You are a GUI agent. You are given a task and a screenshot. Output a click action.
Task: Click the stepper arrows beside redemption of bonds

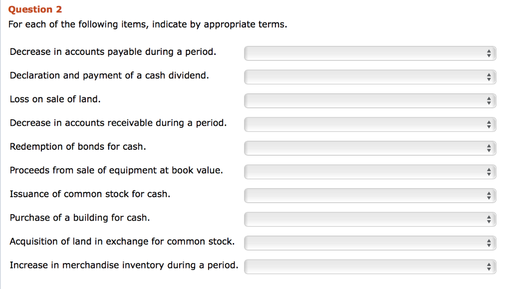[489, 148]
